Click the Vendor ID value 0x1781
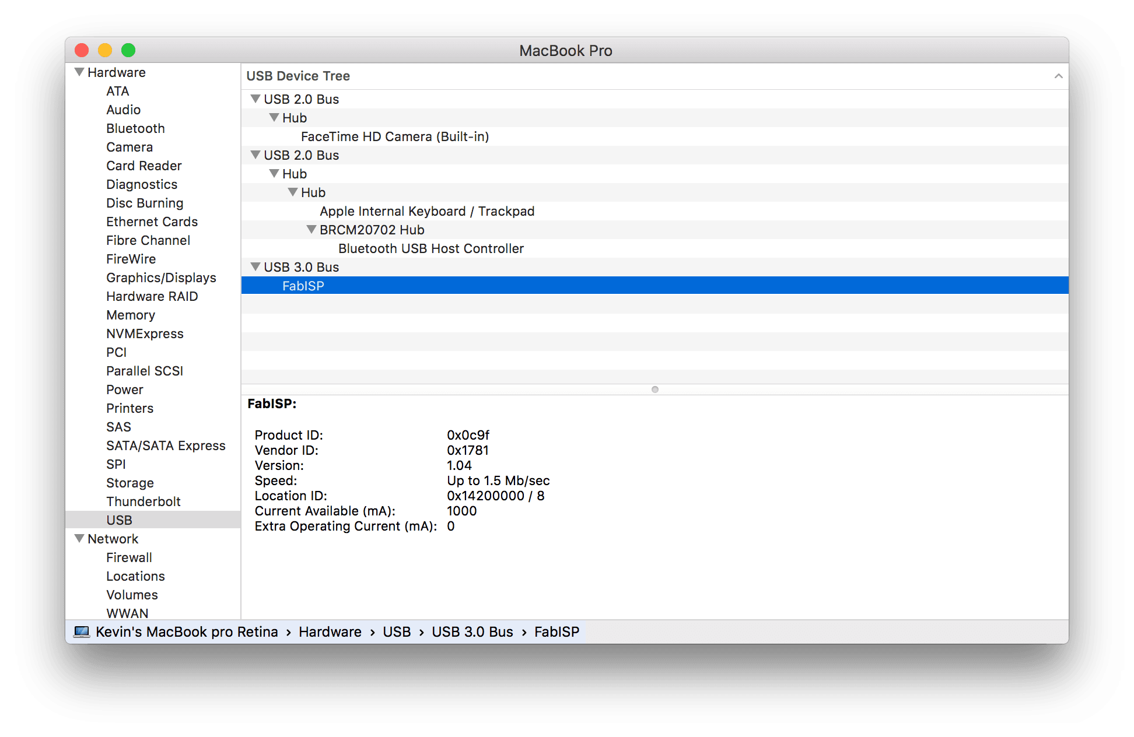1134x737 pixels. click(x=468, y=450)
